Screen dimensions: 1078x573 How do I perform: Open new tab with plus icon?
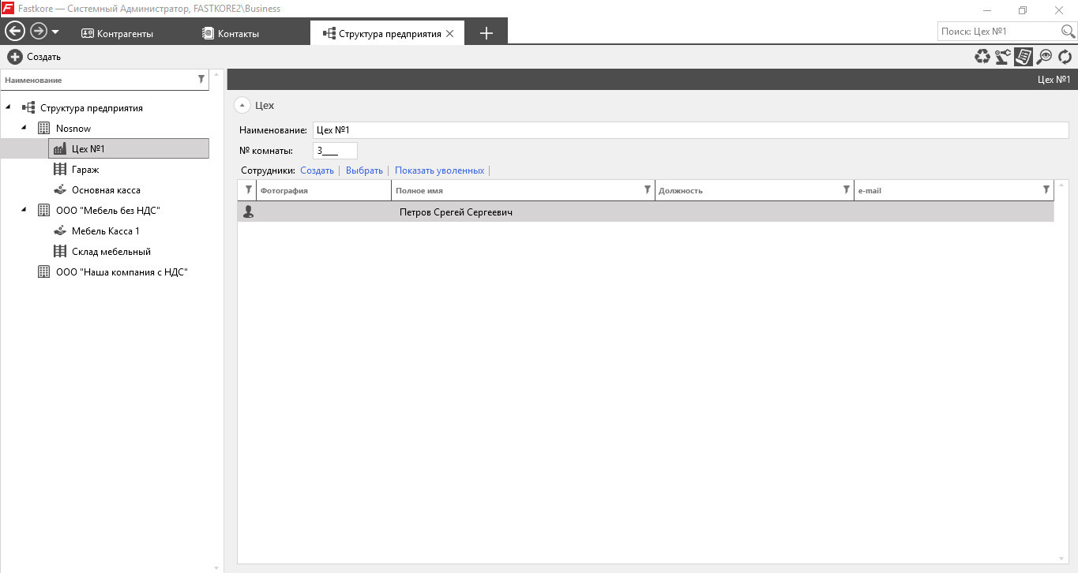(486, 33)
